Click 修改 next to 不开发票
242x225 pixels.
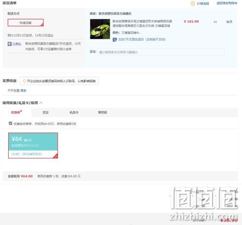pyautogui.click(x=23, y=91)
